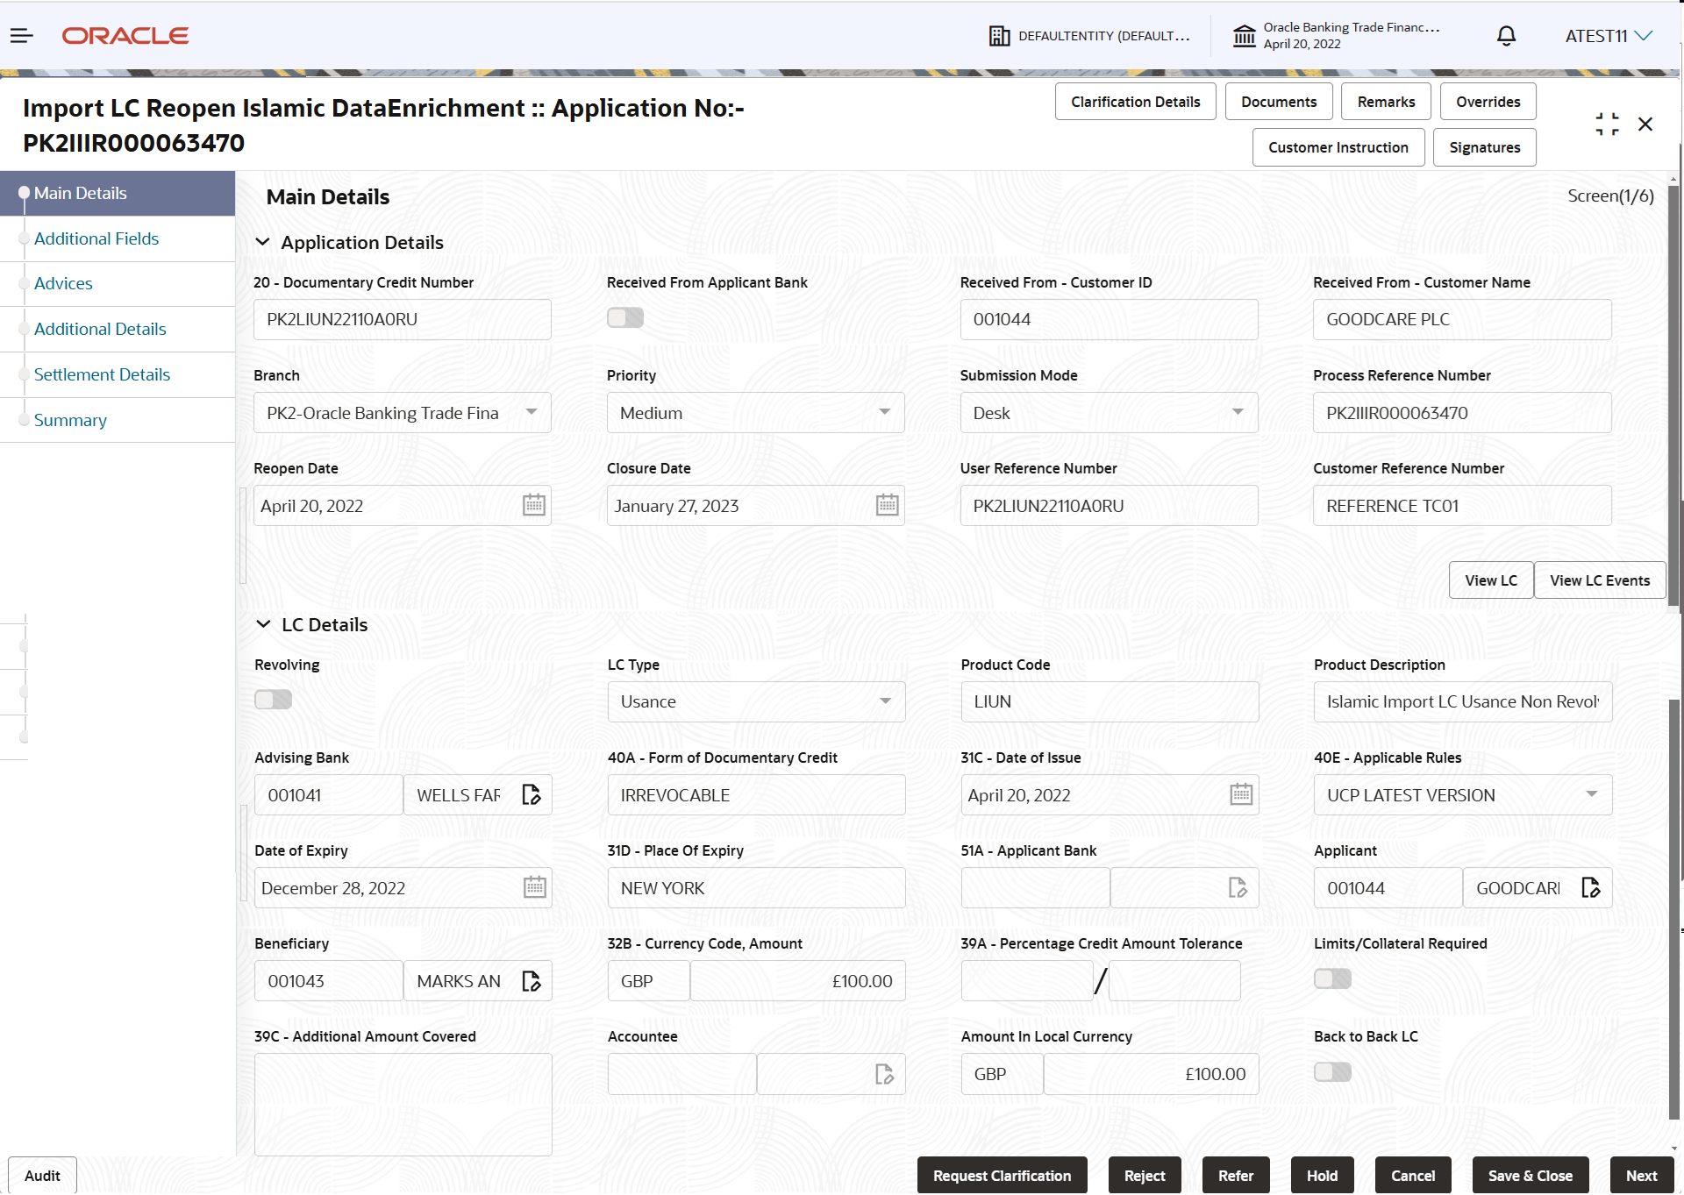
Task: Click the 20 Documentary Credit Number field
Action: point(402,319)
